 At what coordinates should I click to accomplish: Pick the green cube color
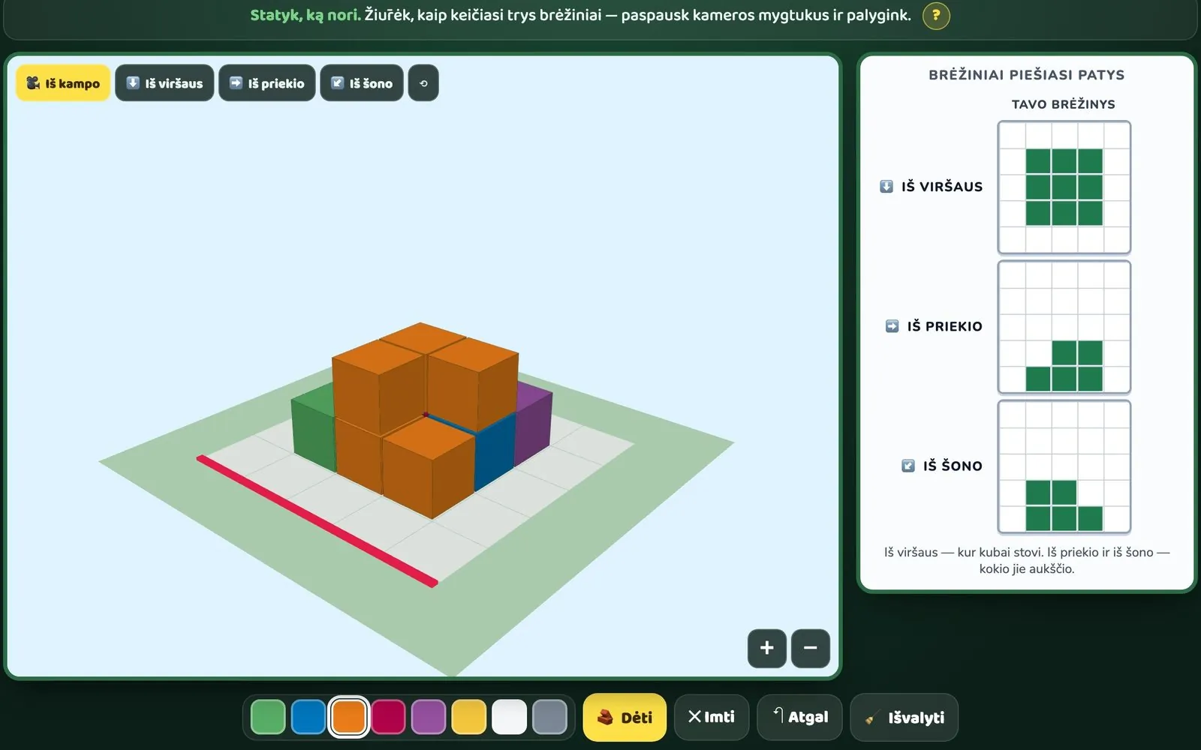tap(268, 717)
